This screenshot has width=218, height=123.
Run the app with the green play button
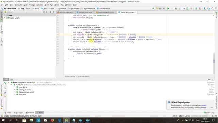coord(168,9)
